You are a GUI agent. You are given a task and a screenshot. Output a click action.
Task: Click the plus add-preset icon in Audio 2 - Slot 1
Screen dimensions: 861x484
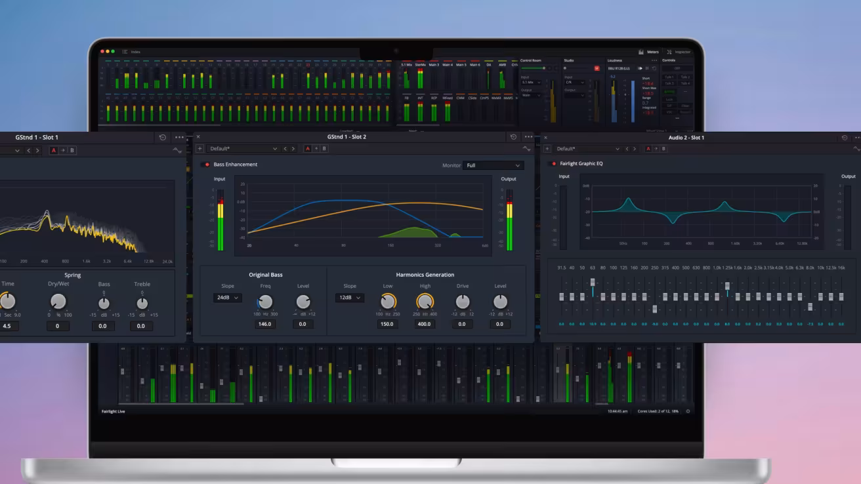pos(547,149)
